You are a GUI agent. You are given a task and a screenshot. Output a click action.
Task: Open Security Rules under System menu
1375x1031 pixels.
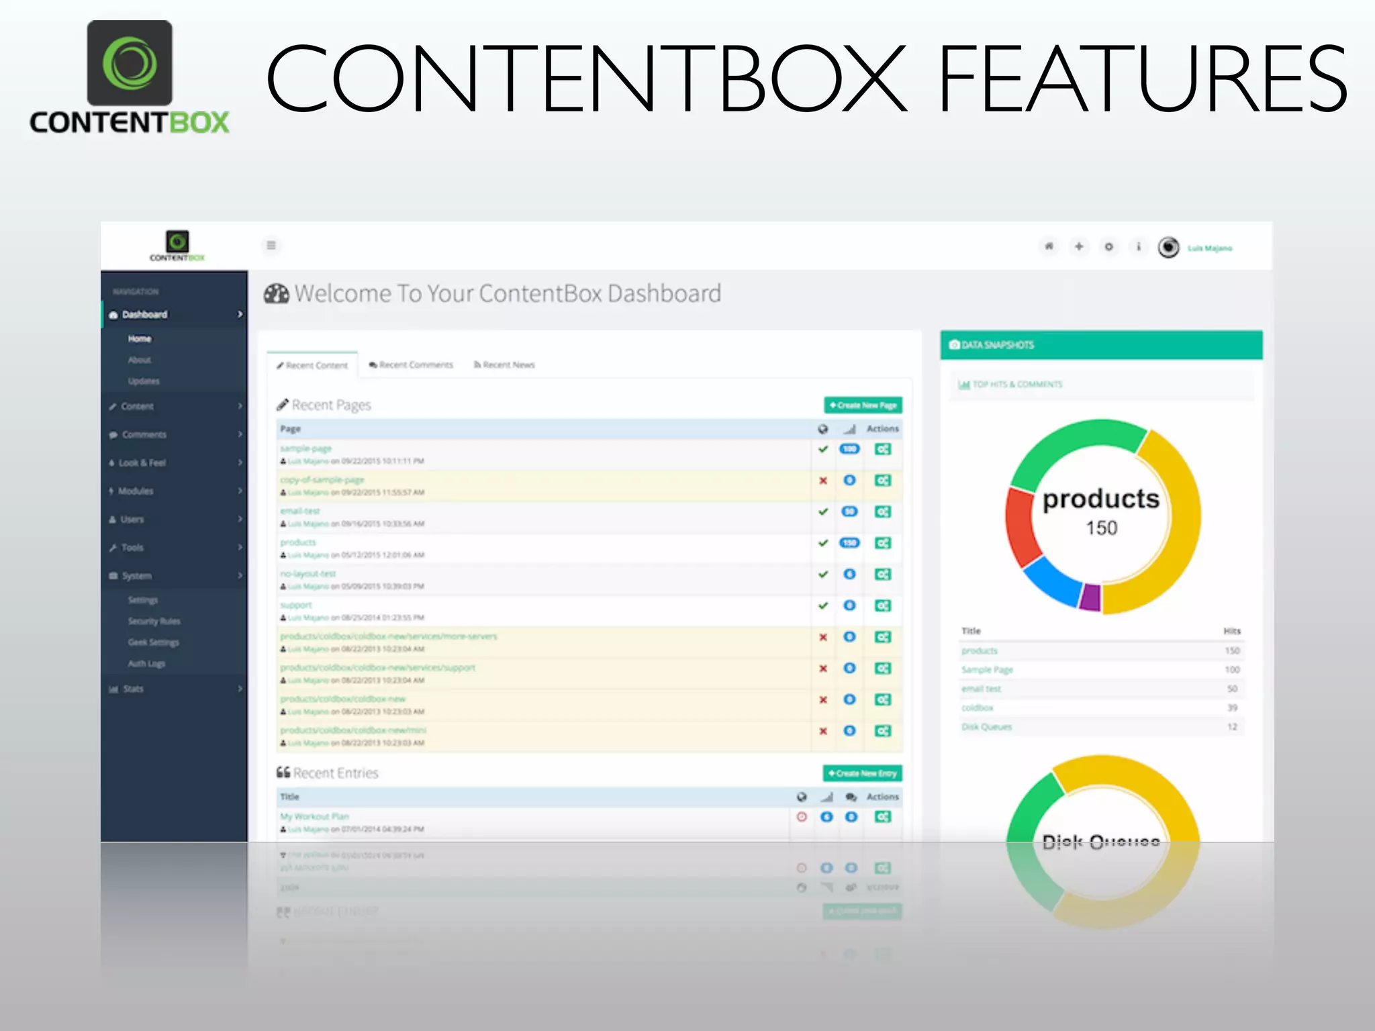tap(154, 621)
